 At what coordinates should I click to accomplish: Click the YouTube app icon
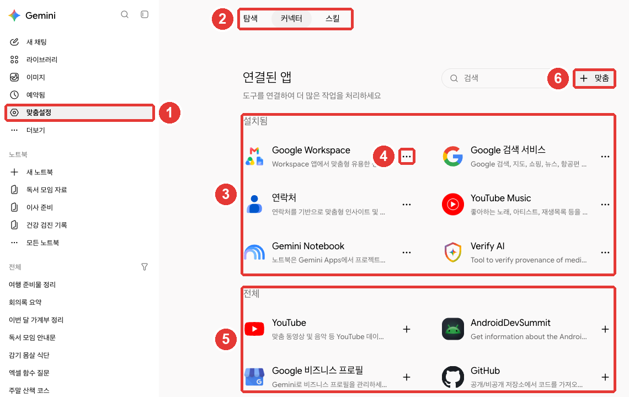pyautogui.click(x=254, y=329)
